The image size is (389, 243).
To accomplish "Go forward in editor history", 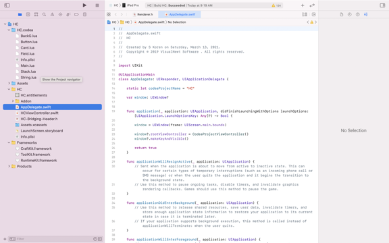I will pyautogui.click(x=122, y=14).
